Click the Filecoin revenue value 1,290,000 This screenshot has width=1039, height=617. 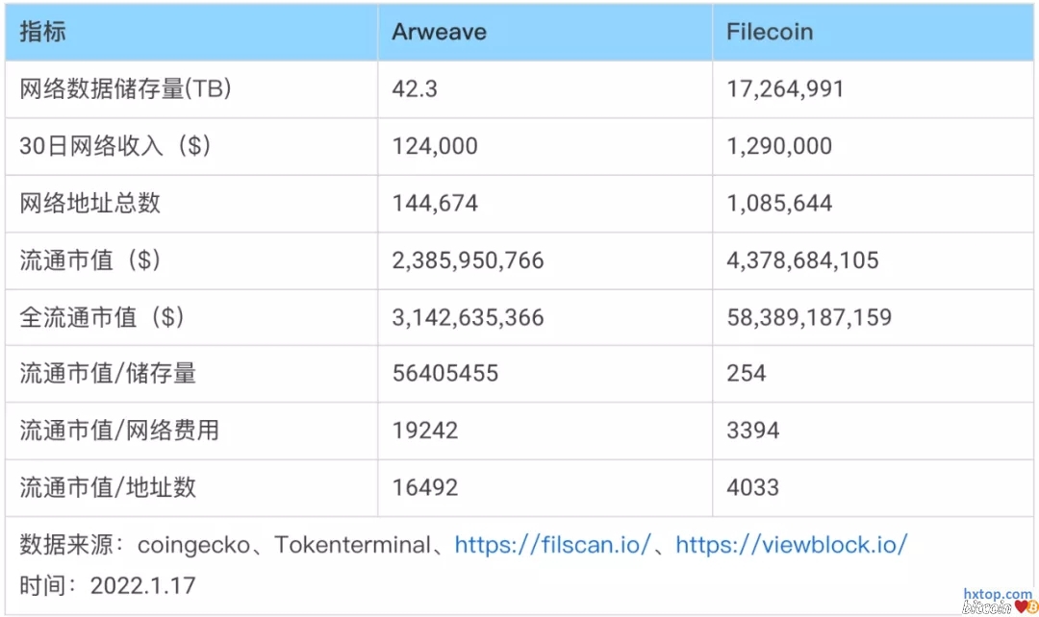click(779, 146)
